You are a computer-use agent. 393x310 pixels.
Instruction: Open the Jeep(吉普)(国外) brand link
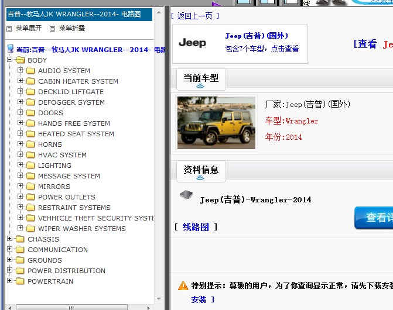pyautogui.click(x=257, y=36)
